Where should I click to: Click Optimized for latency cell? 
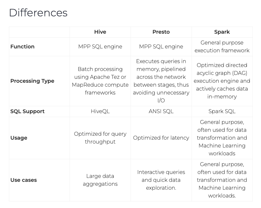click(x=161, y=138)
